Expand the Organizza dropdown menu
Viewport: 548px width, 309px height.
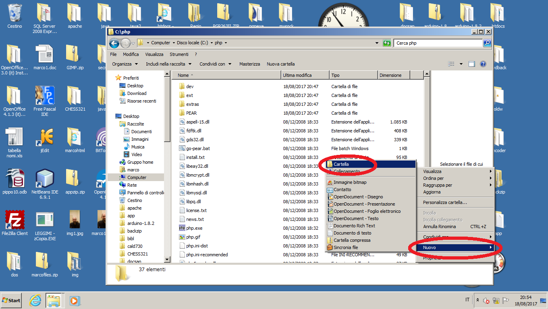click(125, 64)
